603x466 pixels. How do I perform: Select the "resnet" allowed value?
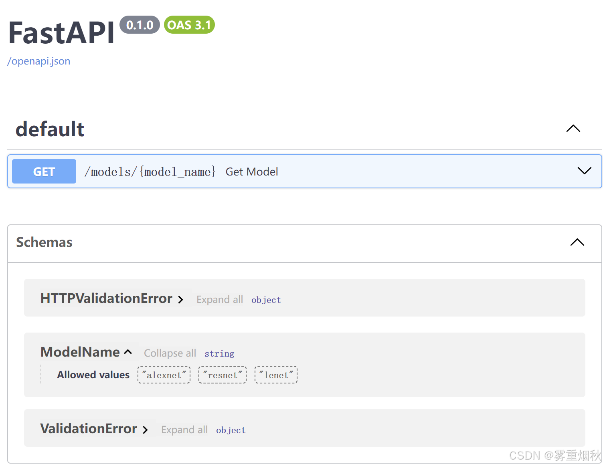click(223, 375)
